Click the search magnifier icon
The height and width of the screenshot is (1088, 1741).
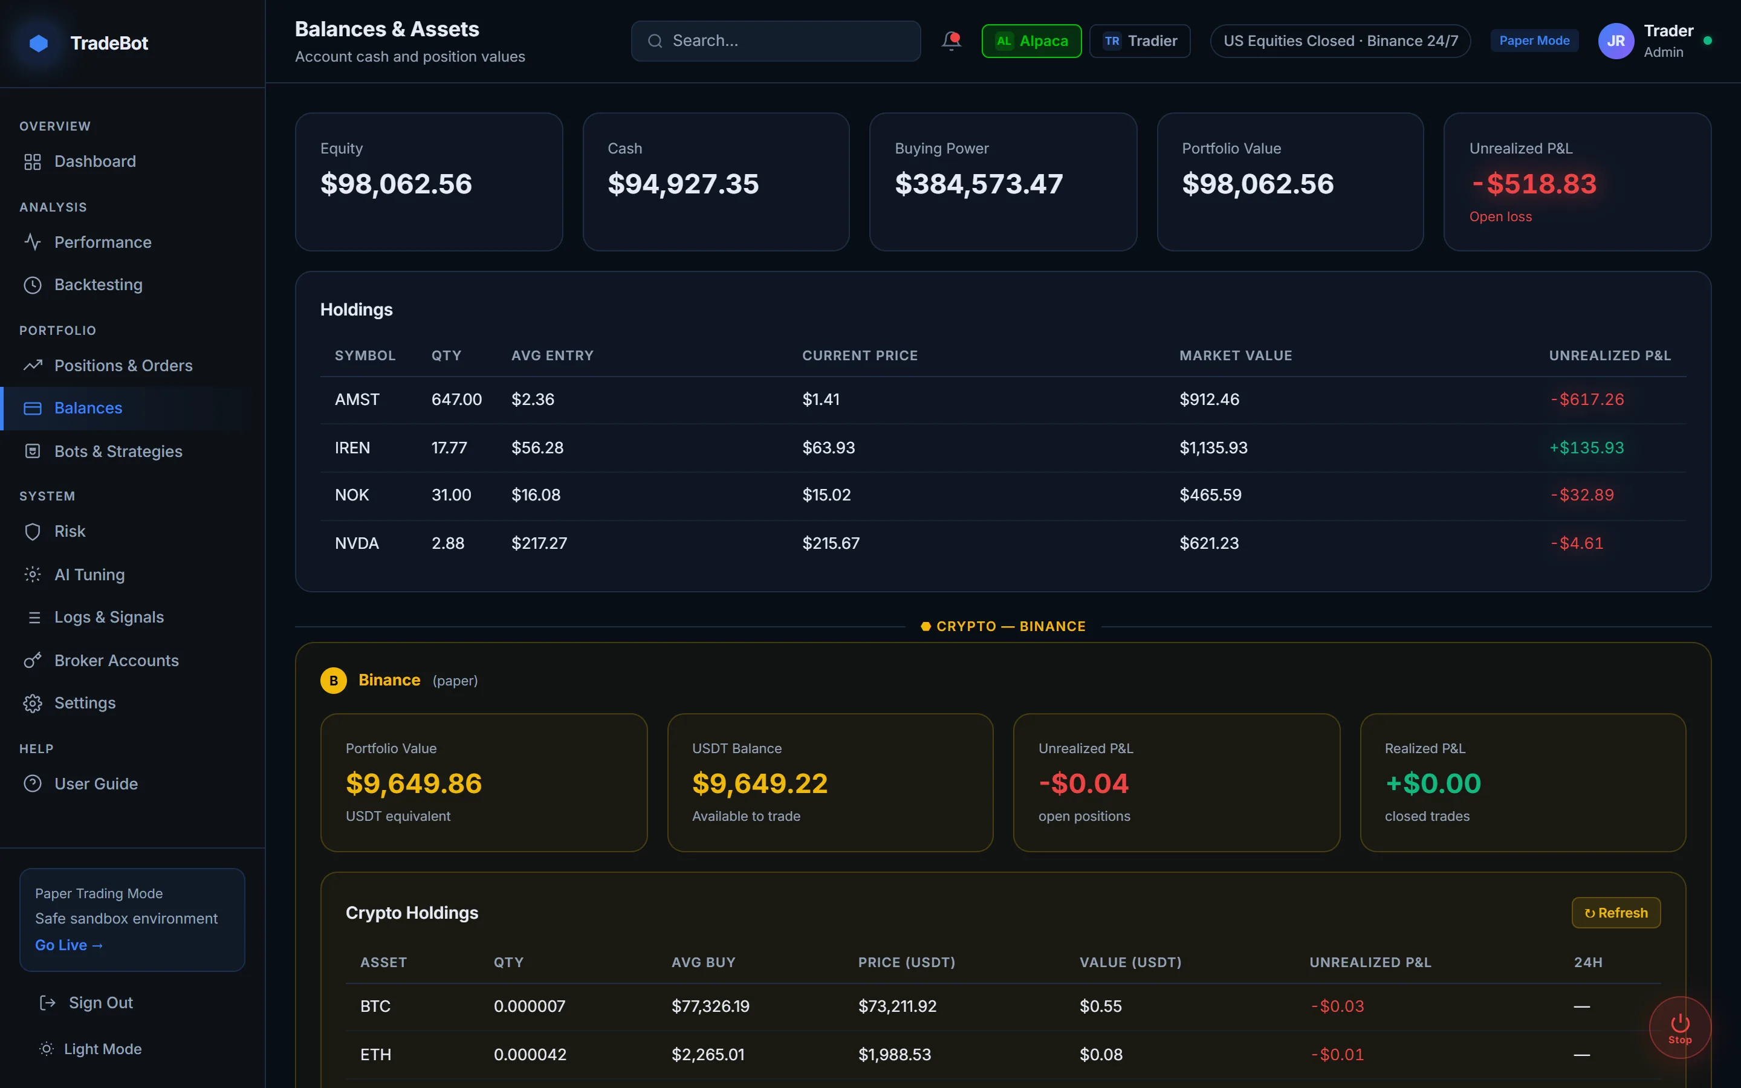coord(655,41)
